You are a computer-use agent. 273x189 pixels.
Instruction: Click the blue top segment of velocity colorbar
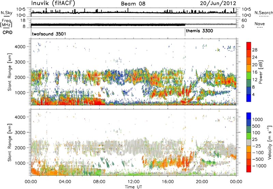[x=249, y=116]
